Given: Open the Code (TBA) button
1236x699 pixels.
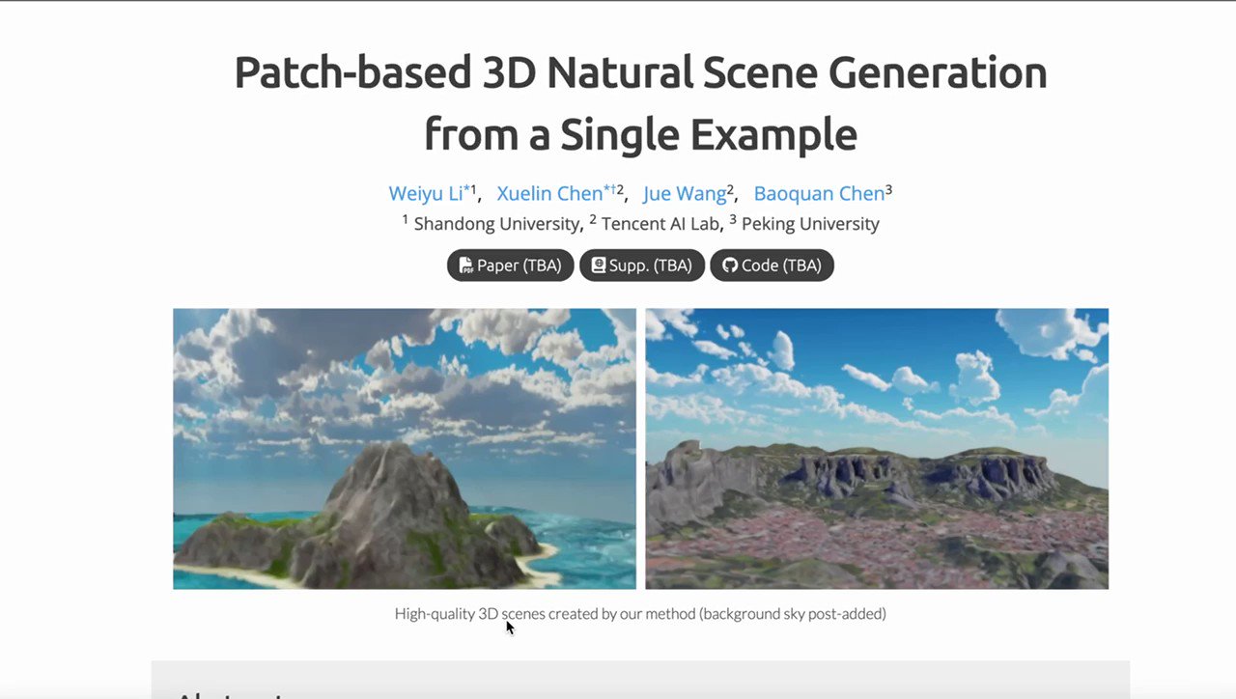Looking at the screenshot, I should pyautogui.click(x=772, y=265).
